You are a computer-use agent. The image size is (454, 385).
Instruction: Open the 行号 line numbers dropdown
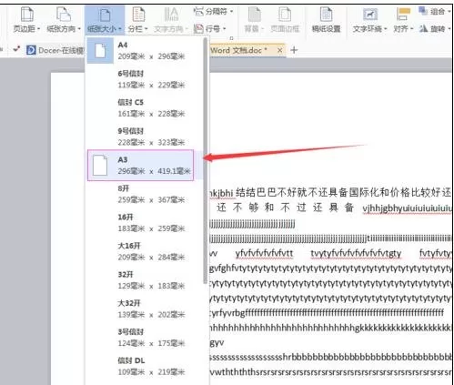[x=210, y=29]
